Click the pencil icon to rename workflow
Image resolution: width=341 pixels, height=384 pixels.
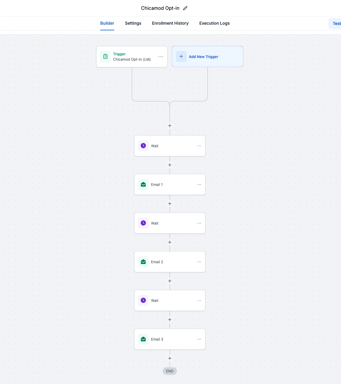tap(185, 8)
